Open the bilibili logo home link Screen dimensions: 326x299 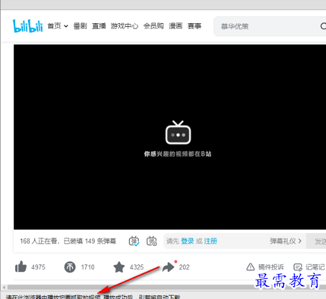pyautogui.click(x=27, y=26)
